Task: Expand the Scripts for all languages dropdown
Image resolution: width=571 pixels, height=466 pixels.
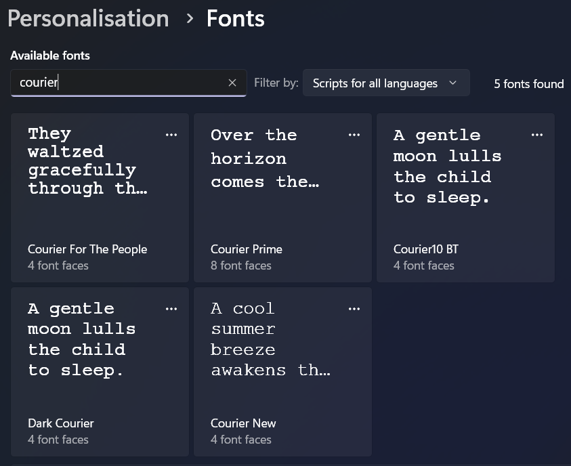Action: click(x=376, y=83)
